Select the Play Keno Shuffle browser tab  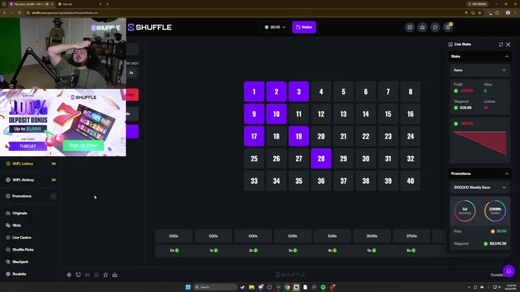click(x=31, y=4)
